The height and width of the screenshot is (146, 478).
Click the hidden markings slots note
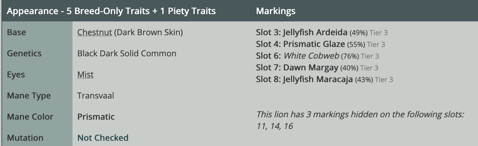(x=360, y=120)
